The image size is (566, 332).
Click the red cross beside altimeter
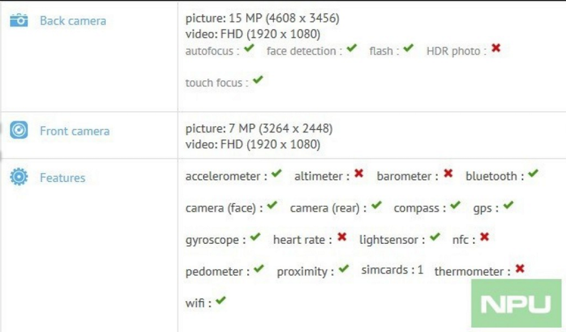(358, 174)
